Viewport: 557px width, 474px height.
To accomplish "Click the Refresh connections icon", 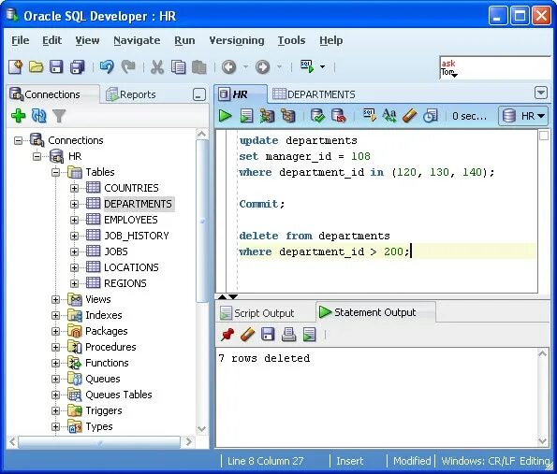I will coord(38,116).
